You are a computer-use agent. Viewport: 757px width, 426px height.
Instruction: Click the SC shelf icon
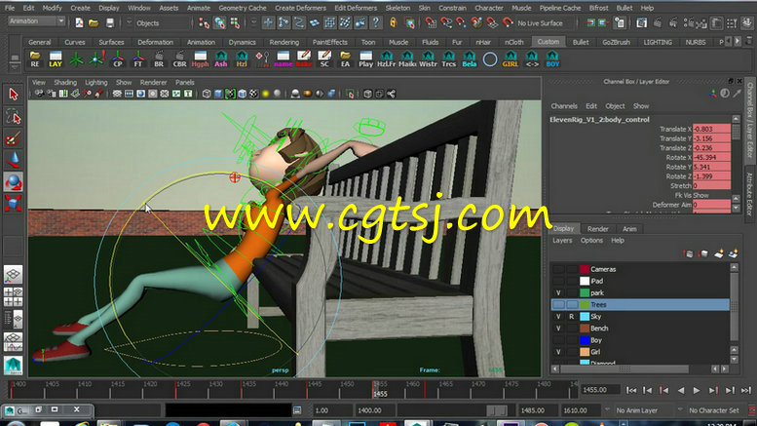coord(324,58)
